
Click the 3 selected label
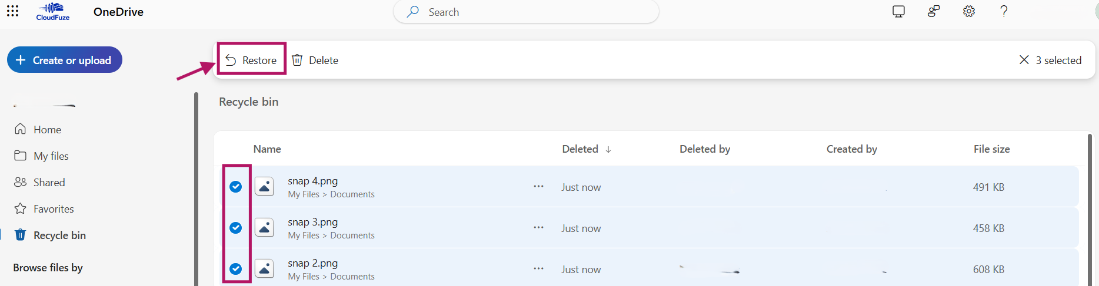click(1058, 60)
